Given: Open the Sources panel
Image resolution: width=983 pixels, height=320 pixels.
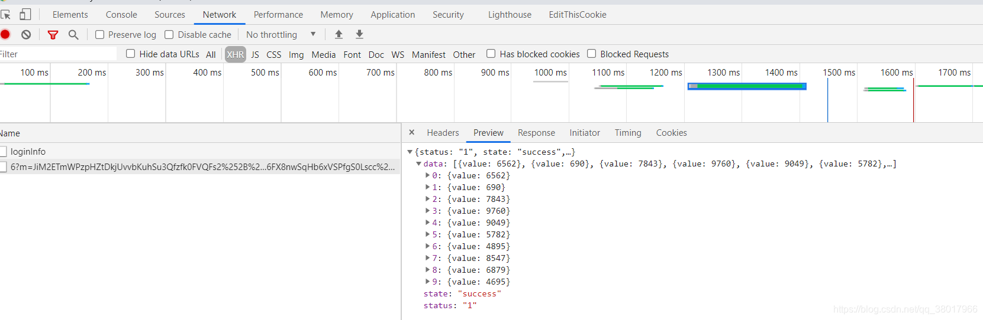Looking at the screenshot, I should tap(170, 15).
